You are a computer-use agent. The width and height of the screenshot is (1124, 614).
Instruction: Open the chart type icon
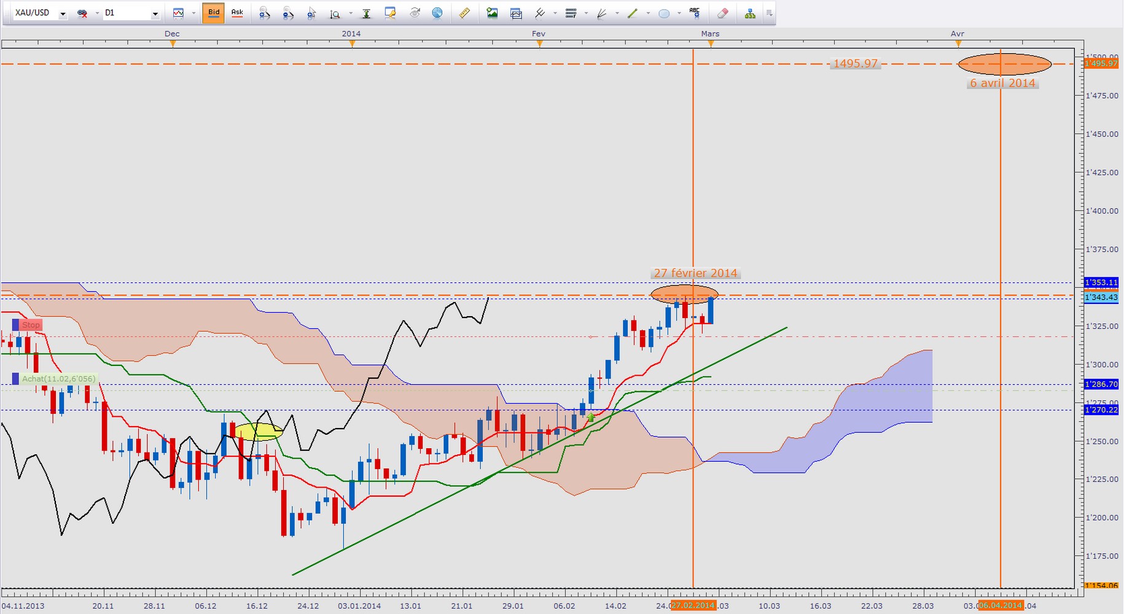click(x=178, y=13)
